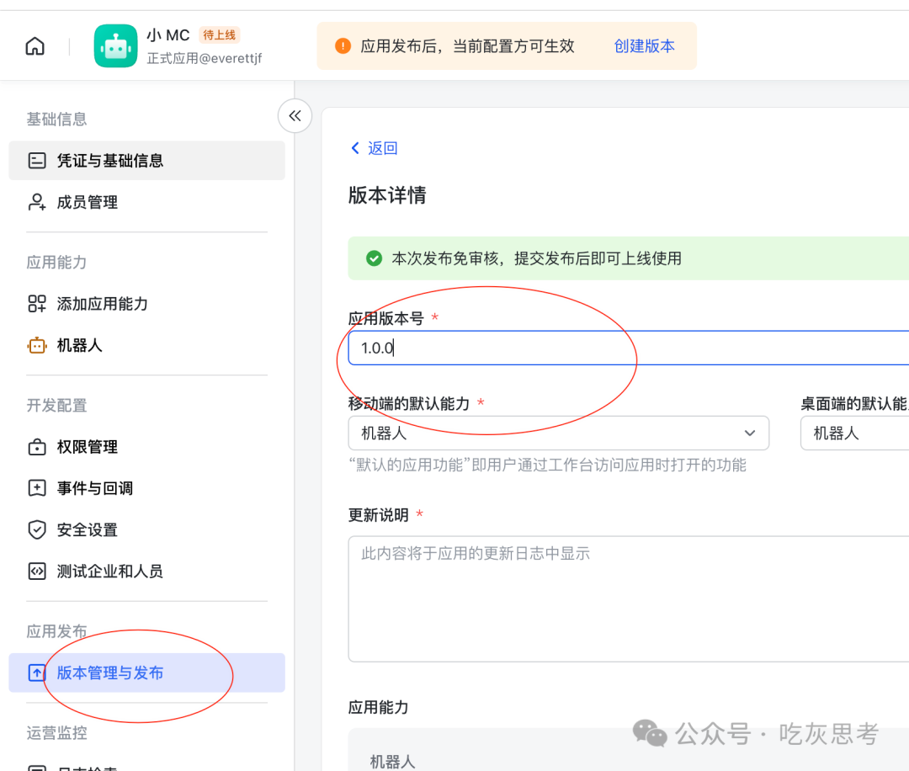Screen dimensions: 909x771
Task: Click the green check icon in notice
Action: click(374, 258)
